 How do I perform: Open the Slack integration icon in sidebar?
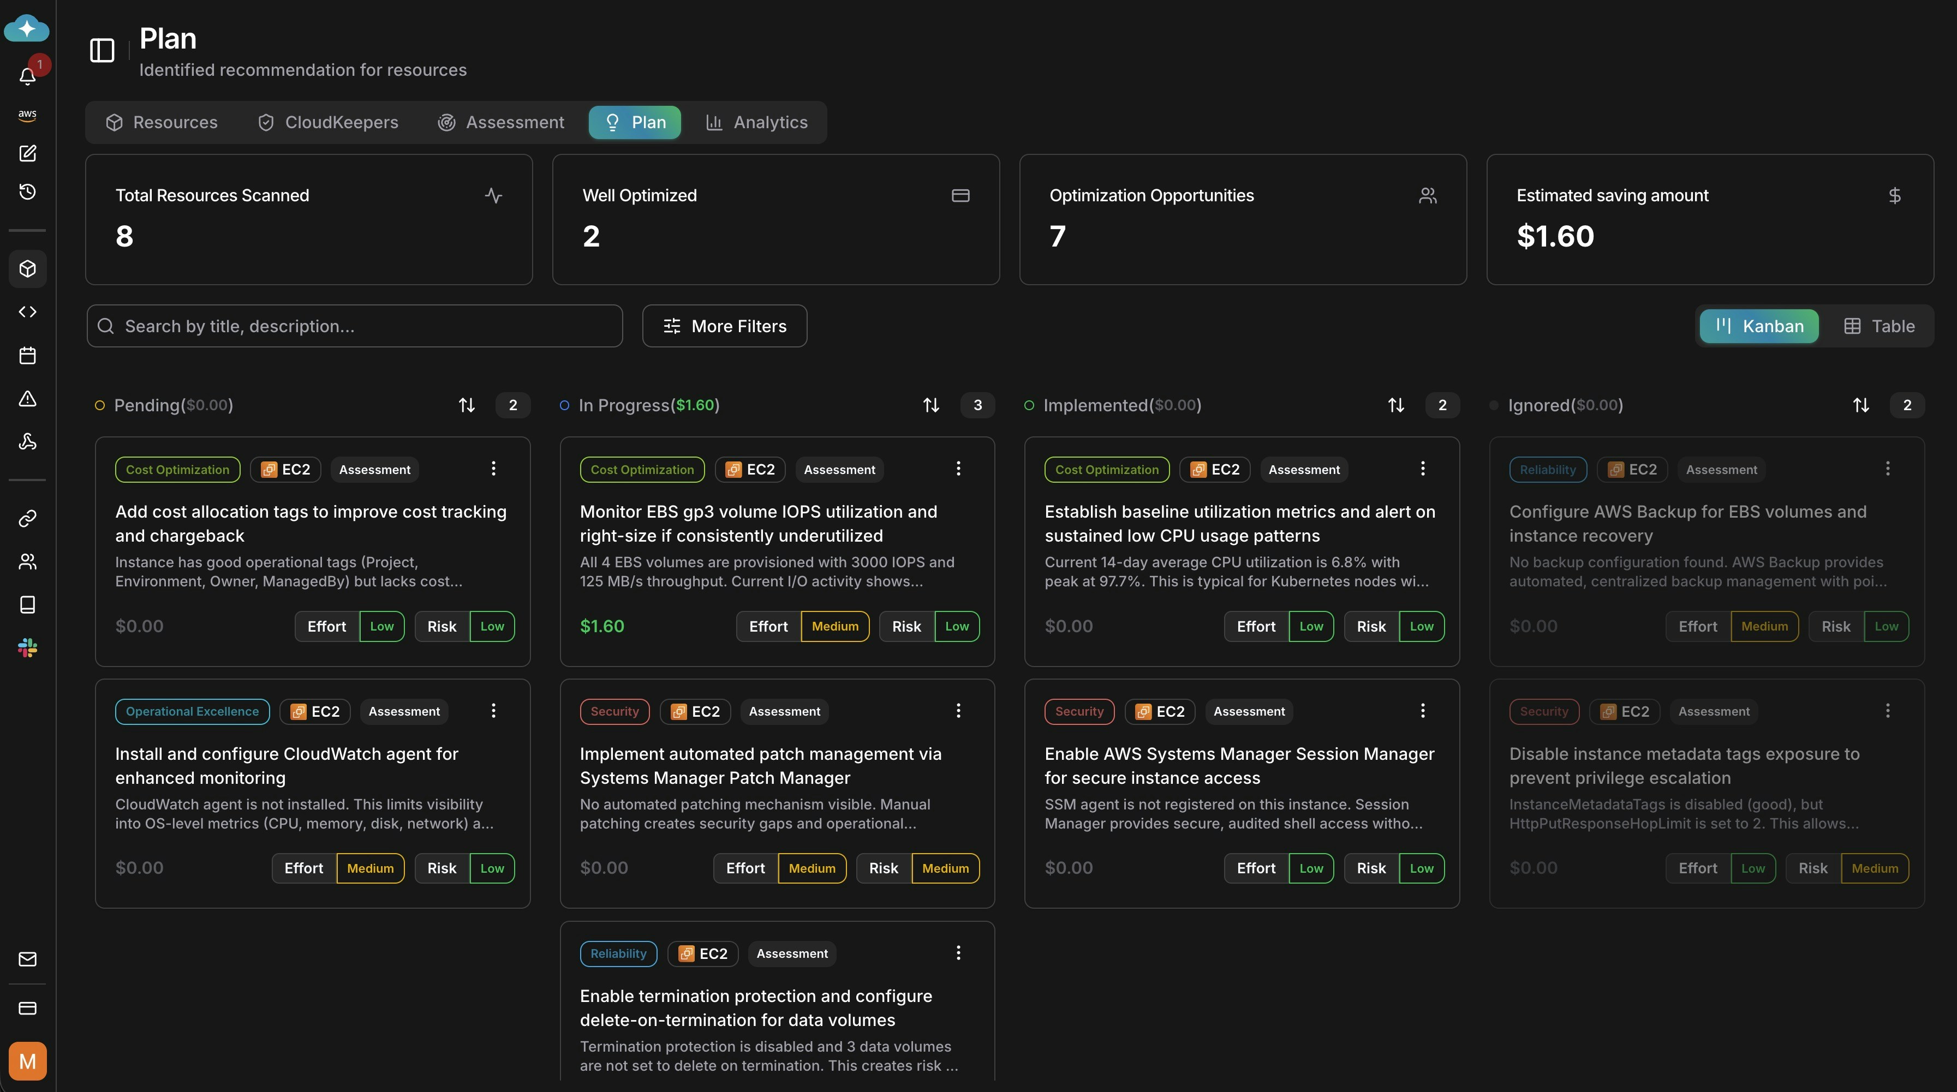point(27,648)
